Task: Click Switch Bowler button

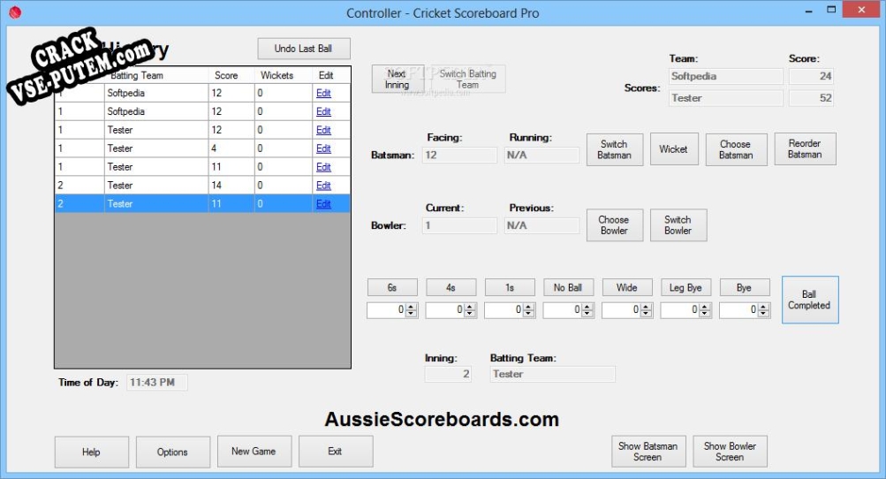Action: tap(678, 225)
